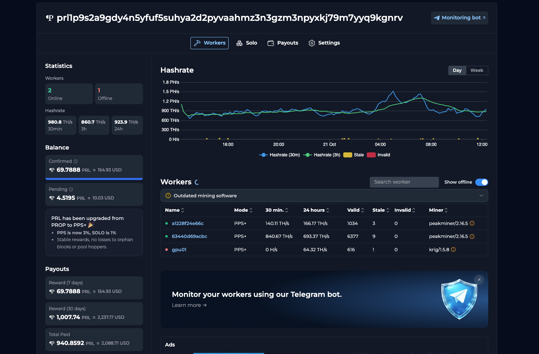The height and width of the screenshot is (354, 539).
Task: Sort workers table by Mode
Action: 243,210
